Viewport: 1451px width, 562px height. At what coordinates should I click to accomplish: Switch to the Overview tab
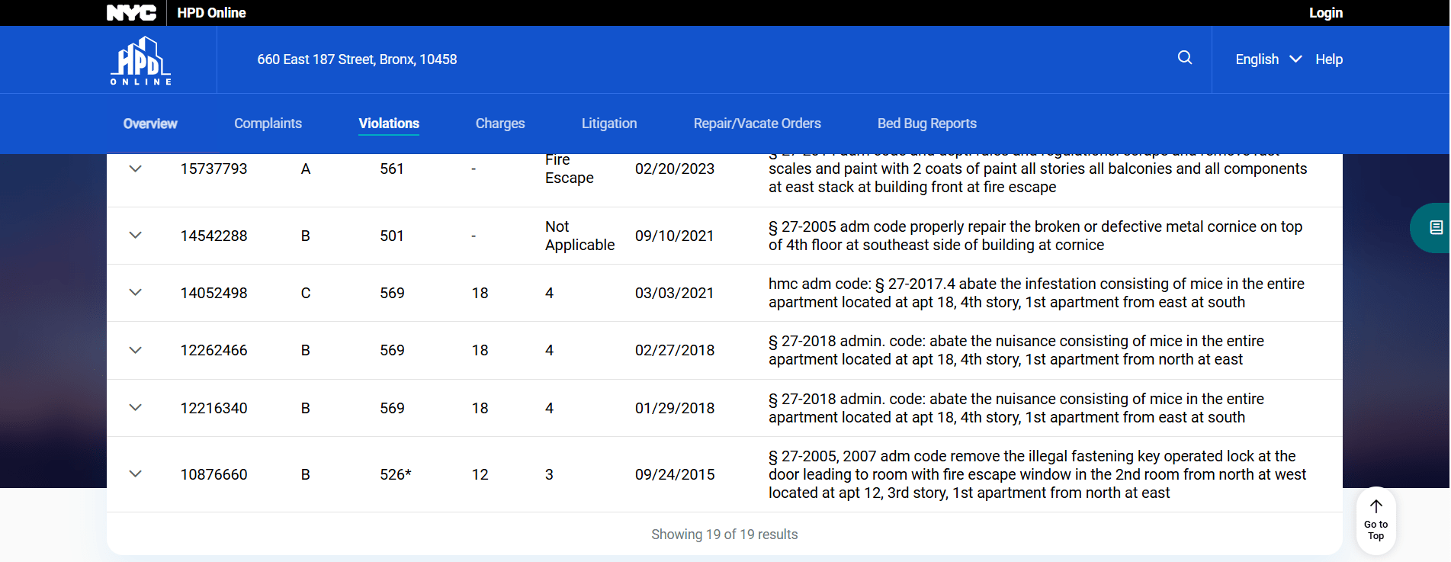pos(150,124)
